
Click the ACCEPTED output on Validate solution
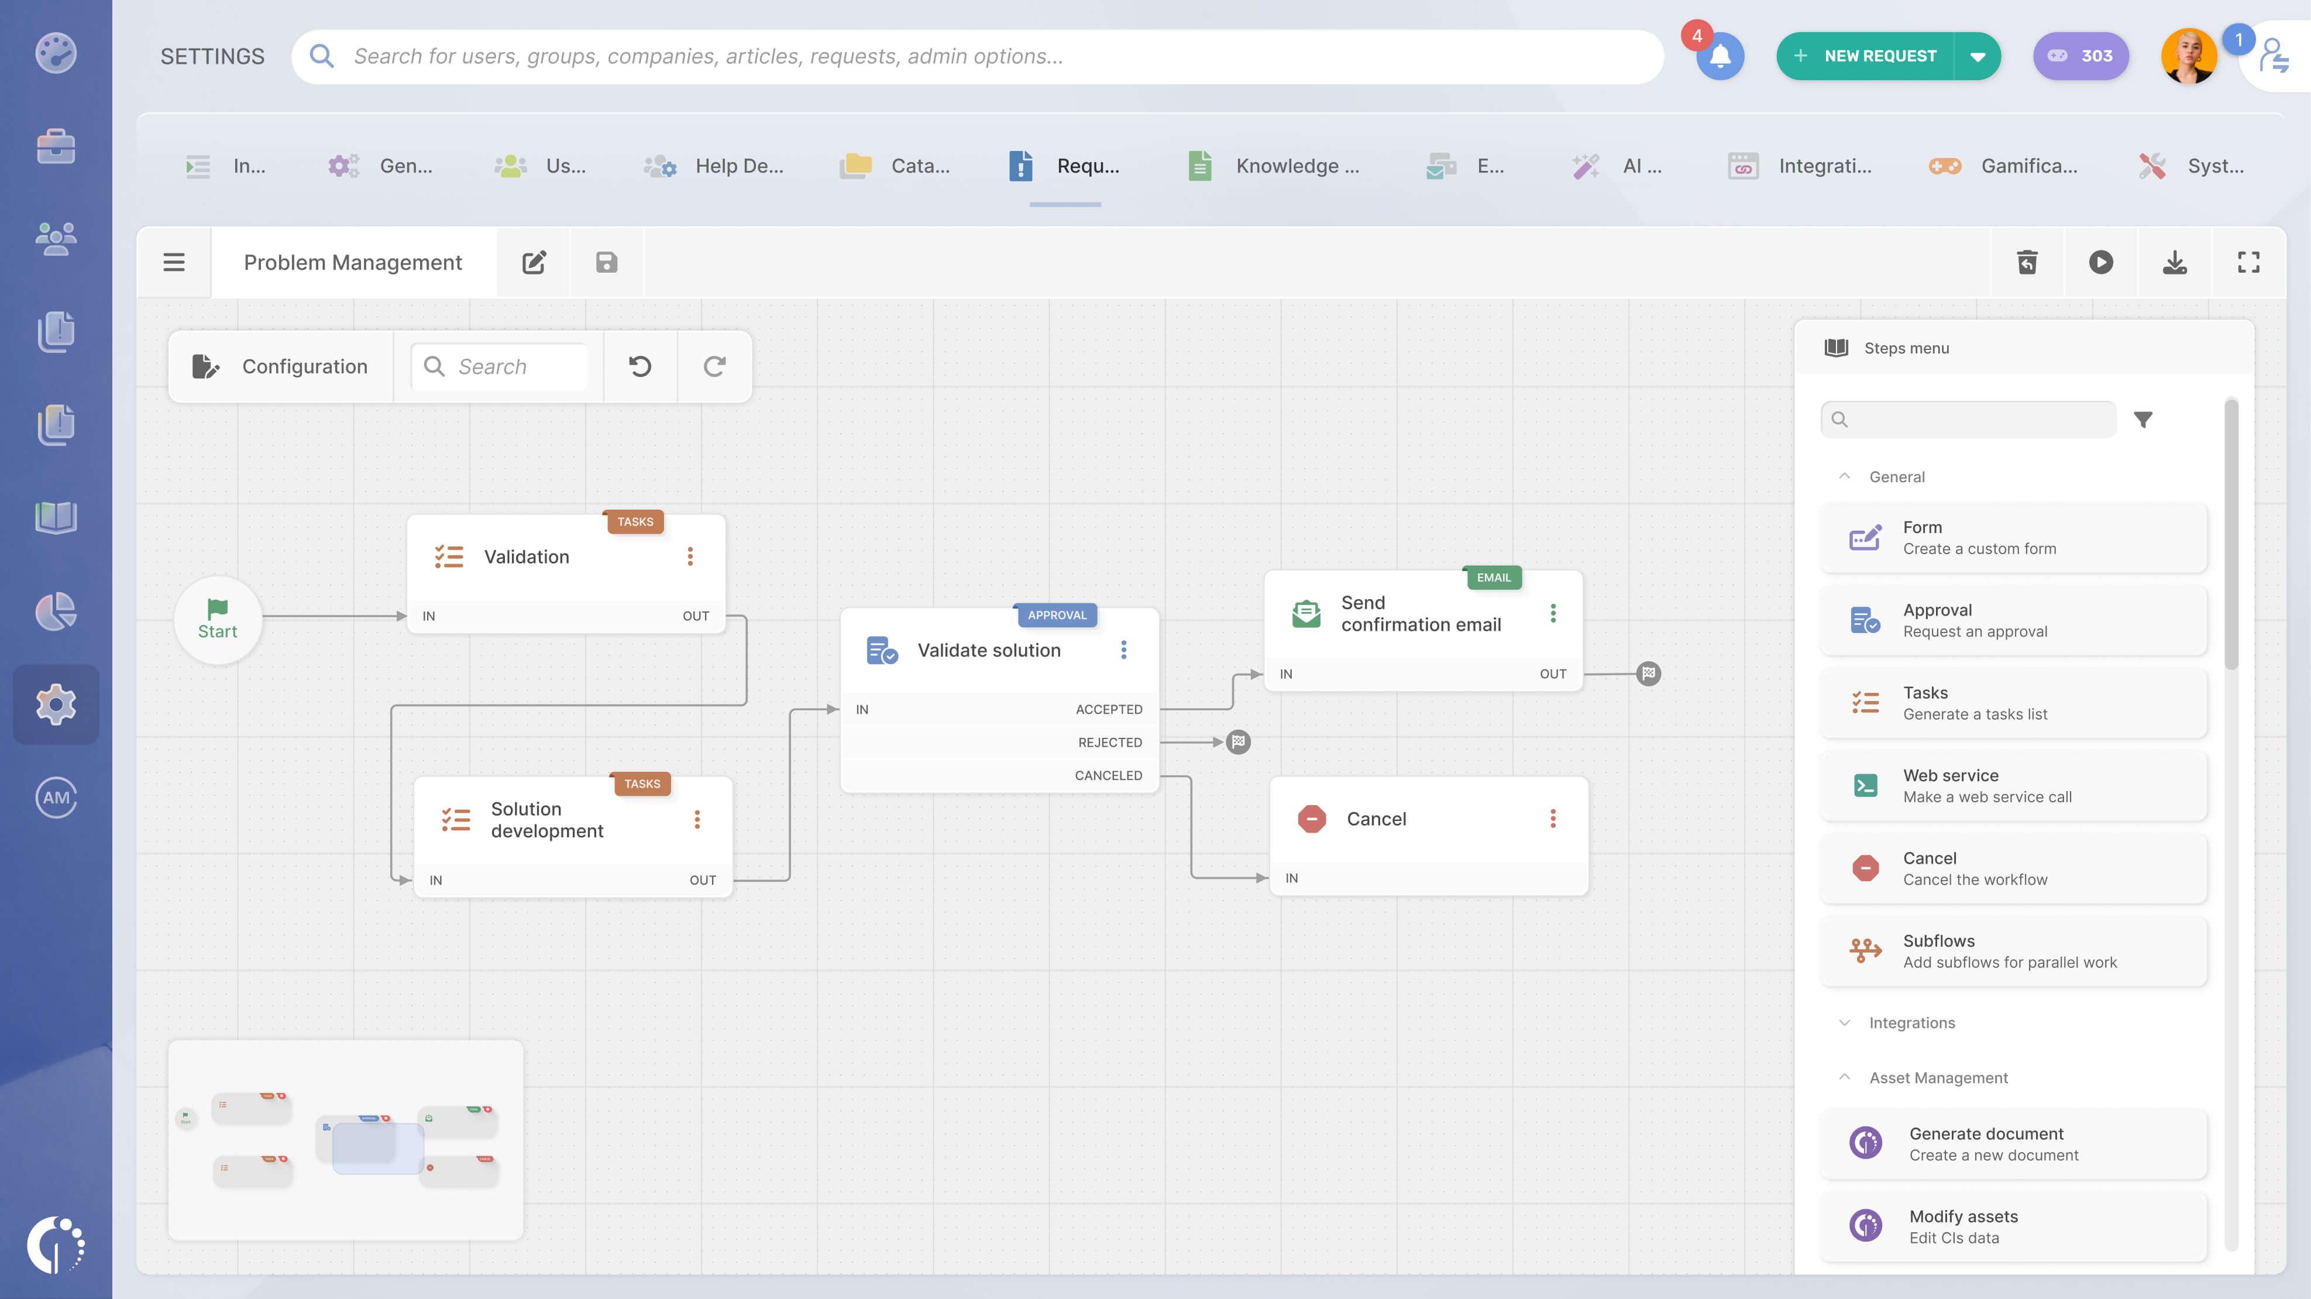click(1109, 709)
